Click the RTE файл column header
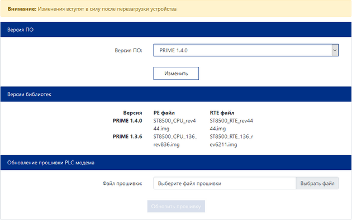The image size is (352, 220). pos(222,113)
